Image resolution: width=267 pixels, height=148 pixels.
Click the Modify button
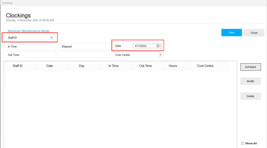coord(251,81)
